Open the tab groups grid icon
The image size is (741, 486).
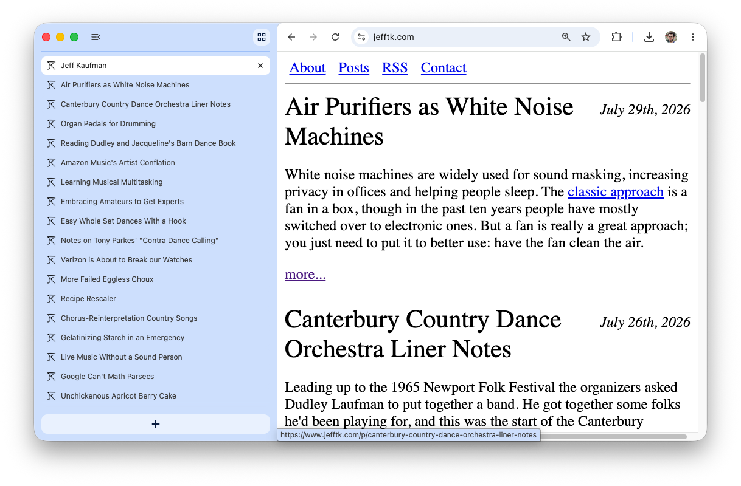(262, 37)
